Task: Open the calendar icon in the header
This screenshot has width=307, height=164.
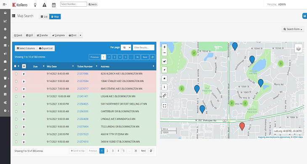Action: tap(54, 5)
